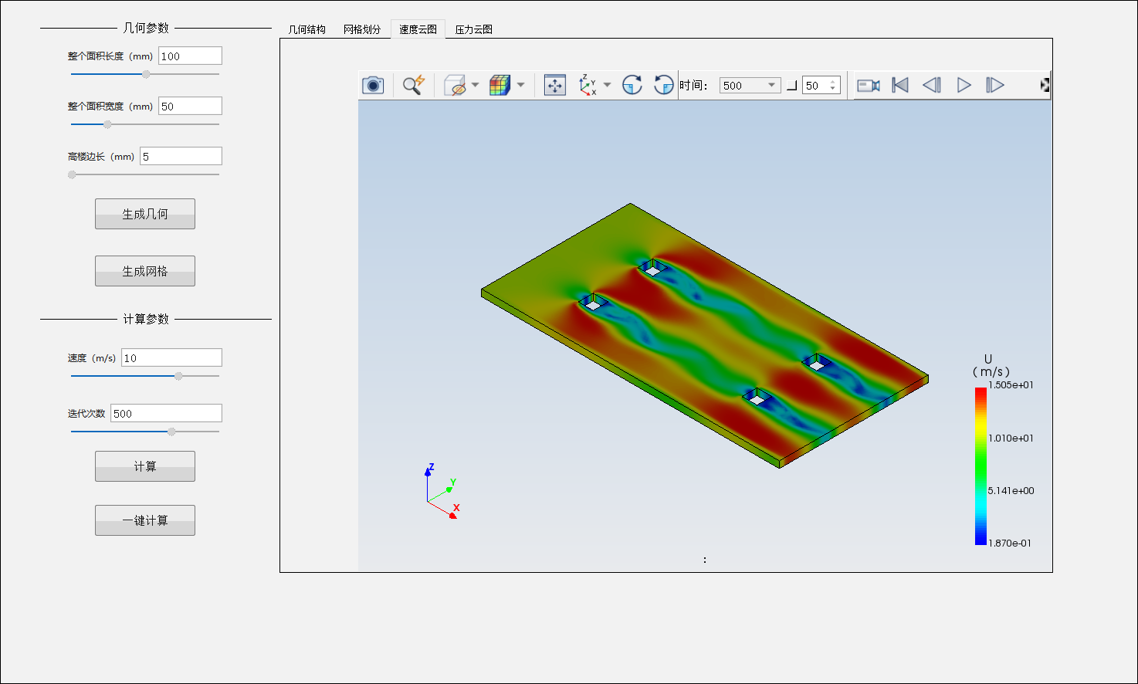Click the video camera record icon

pos(869,85)
